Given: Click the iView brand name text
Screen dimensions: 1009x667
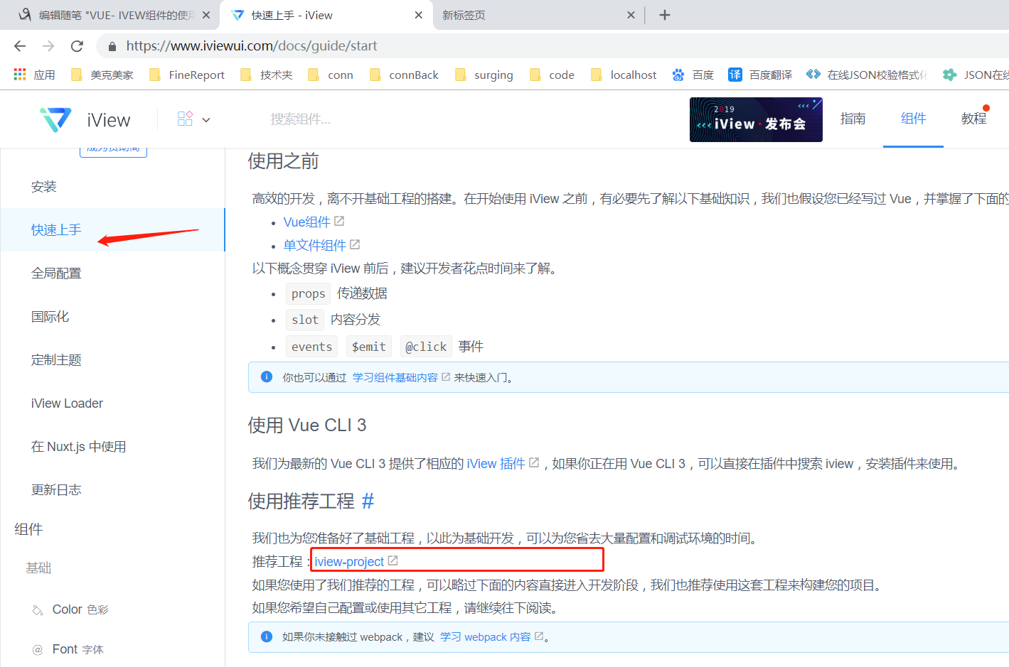Looking at the screenshot, I should (x=109, y=120).
